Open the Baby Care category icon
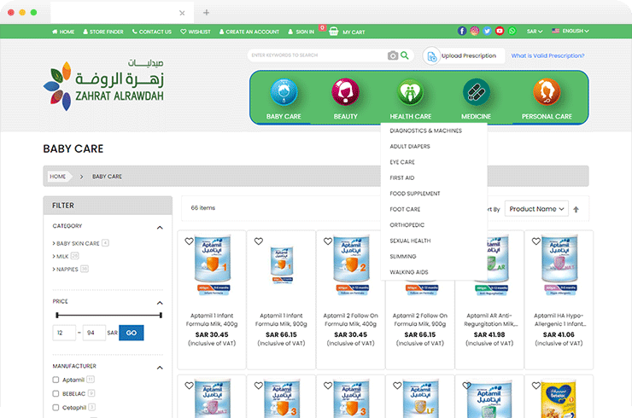 tap(284, 92)
